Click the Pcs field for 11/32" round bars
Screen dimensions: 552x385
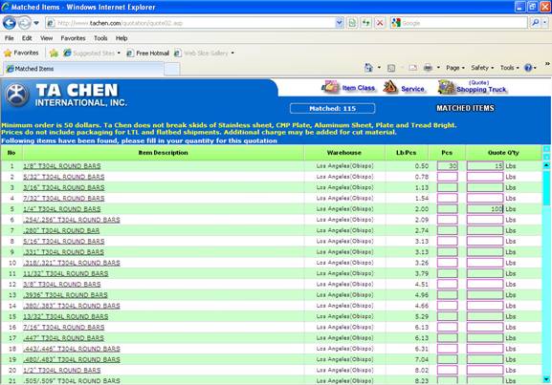(448, 273)
